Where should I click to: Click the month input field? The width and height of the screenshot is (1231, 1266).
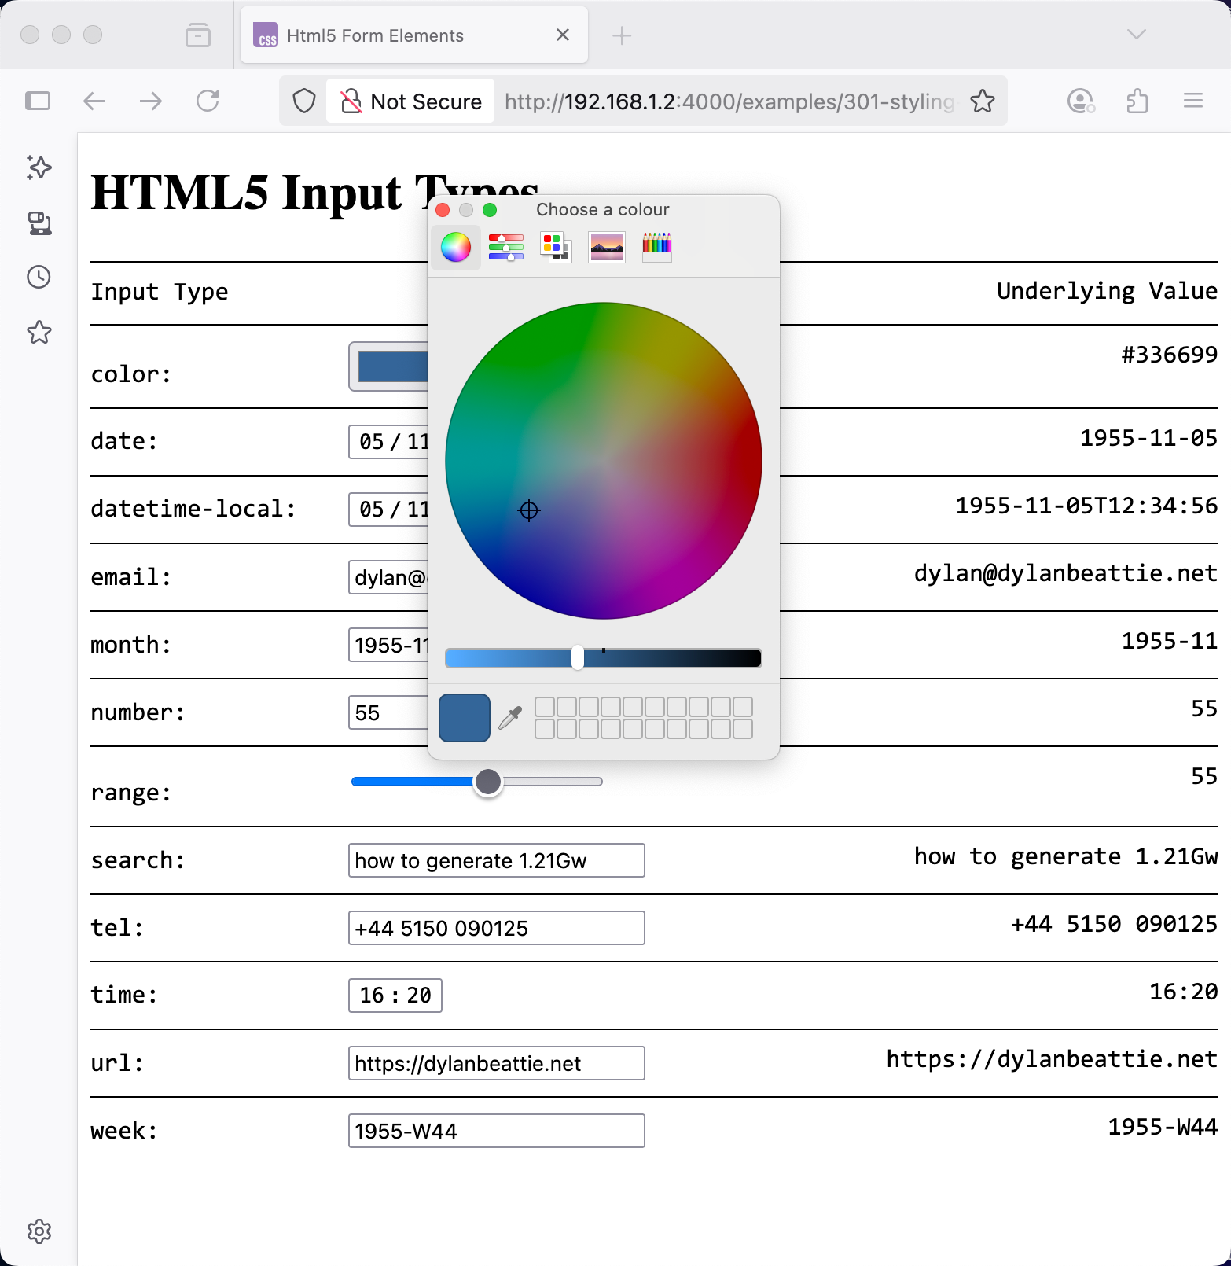388,645
